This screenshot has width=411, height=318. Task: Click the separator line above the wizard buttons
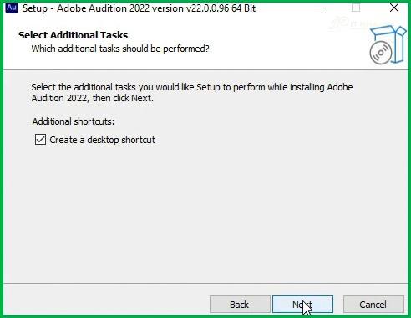click(205, 283)
